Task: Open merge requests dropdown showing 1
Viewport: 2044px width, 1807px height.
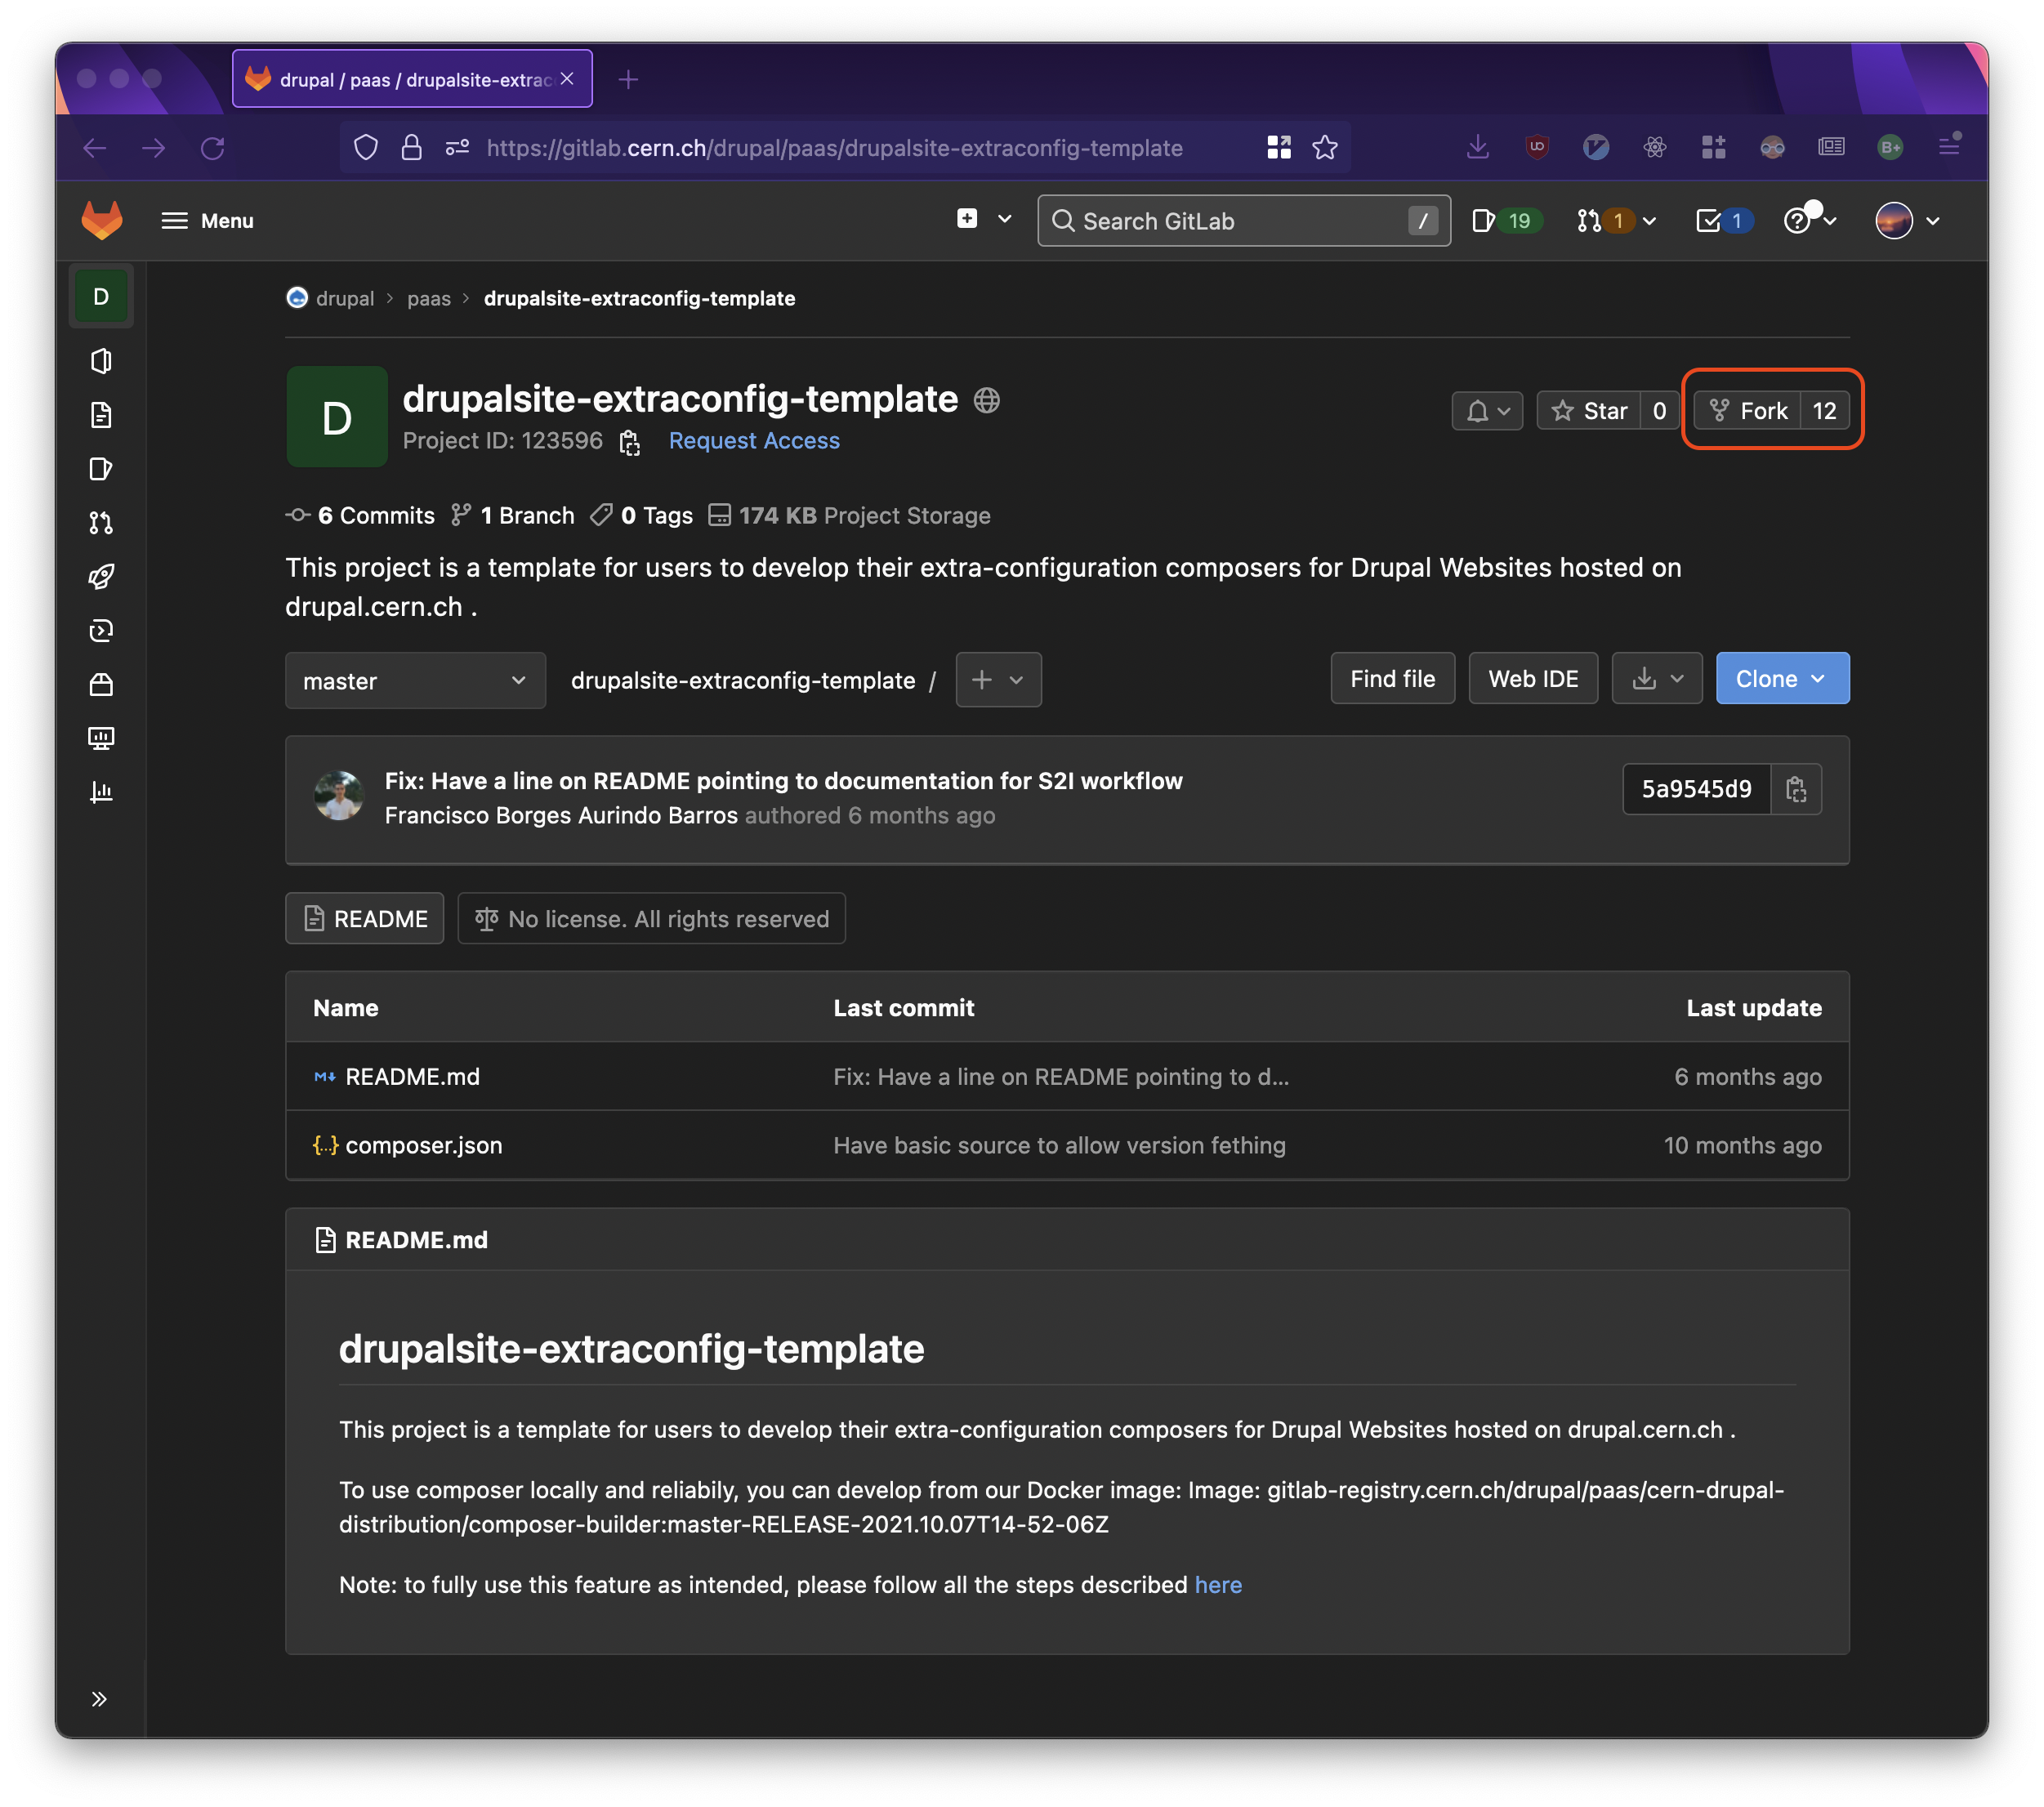Action: tap(1616, 220)
